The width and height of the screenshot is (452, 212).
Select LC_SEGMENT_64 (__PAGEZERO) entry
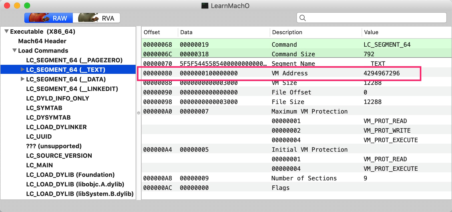pos(74,60)
